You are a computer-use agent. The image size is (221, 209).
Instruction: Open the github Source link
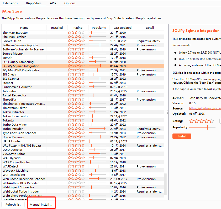pyautogui.click(x=205, y=108)
